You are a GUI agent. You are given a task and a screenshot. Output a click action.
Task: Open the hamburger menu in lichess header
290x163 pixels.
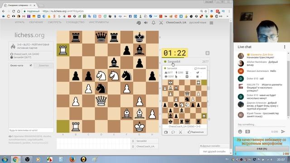coord(212,23)
